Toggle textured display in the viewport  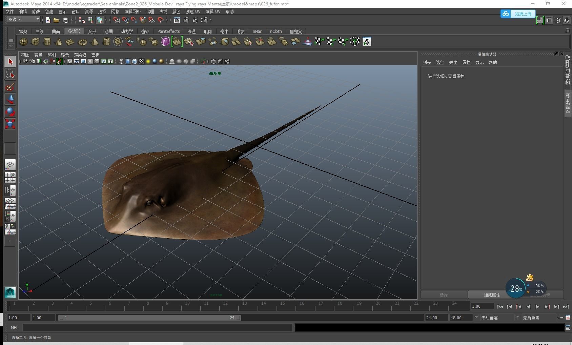(x=141, y=61)
